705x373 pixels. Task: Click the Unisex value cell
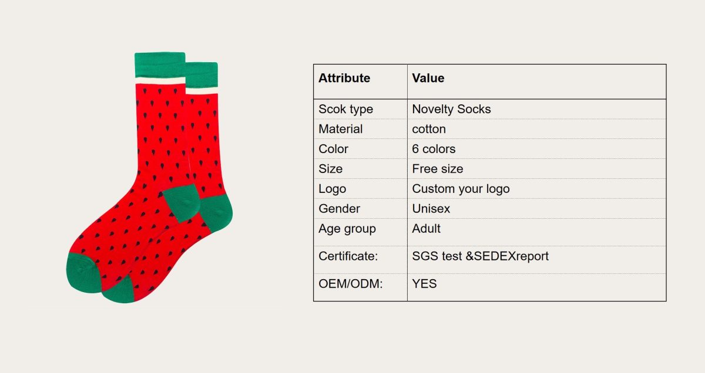click(x=431, y=209)
